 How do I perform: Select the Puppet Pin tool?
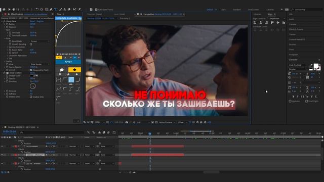pos(80,10)
